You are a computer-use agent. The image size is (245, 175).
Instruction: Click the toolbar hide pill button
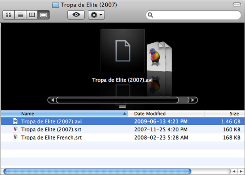(x=237, y=4)
